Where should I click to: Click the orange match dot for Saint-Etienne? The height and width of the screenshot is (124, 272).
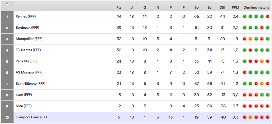[262, 84]
